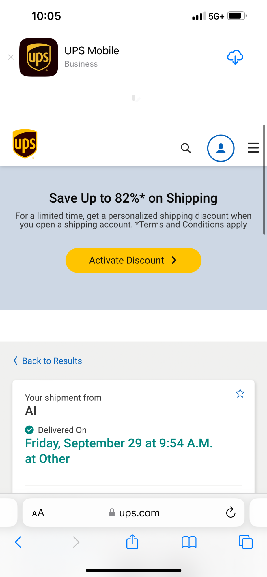
Task: Tap the UPS Mobile app icon thumbnail
Action: click(39, 57)
